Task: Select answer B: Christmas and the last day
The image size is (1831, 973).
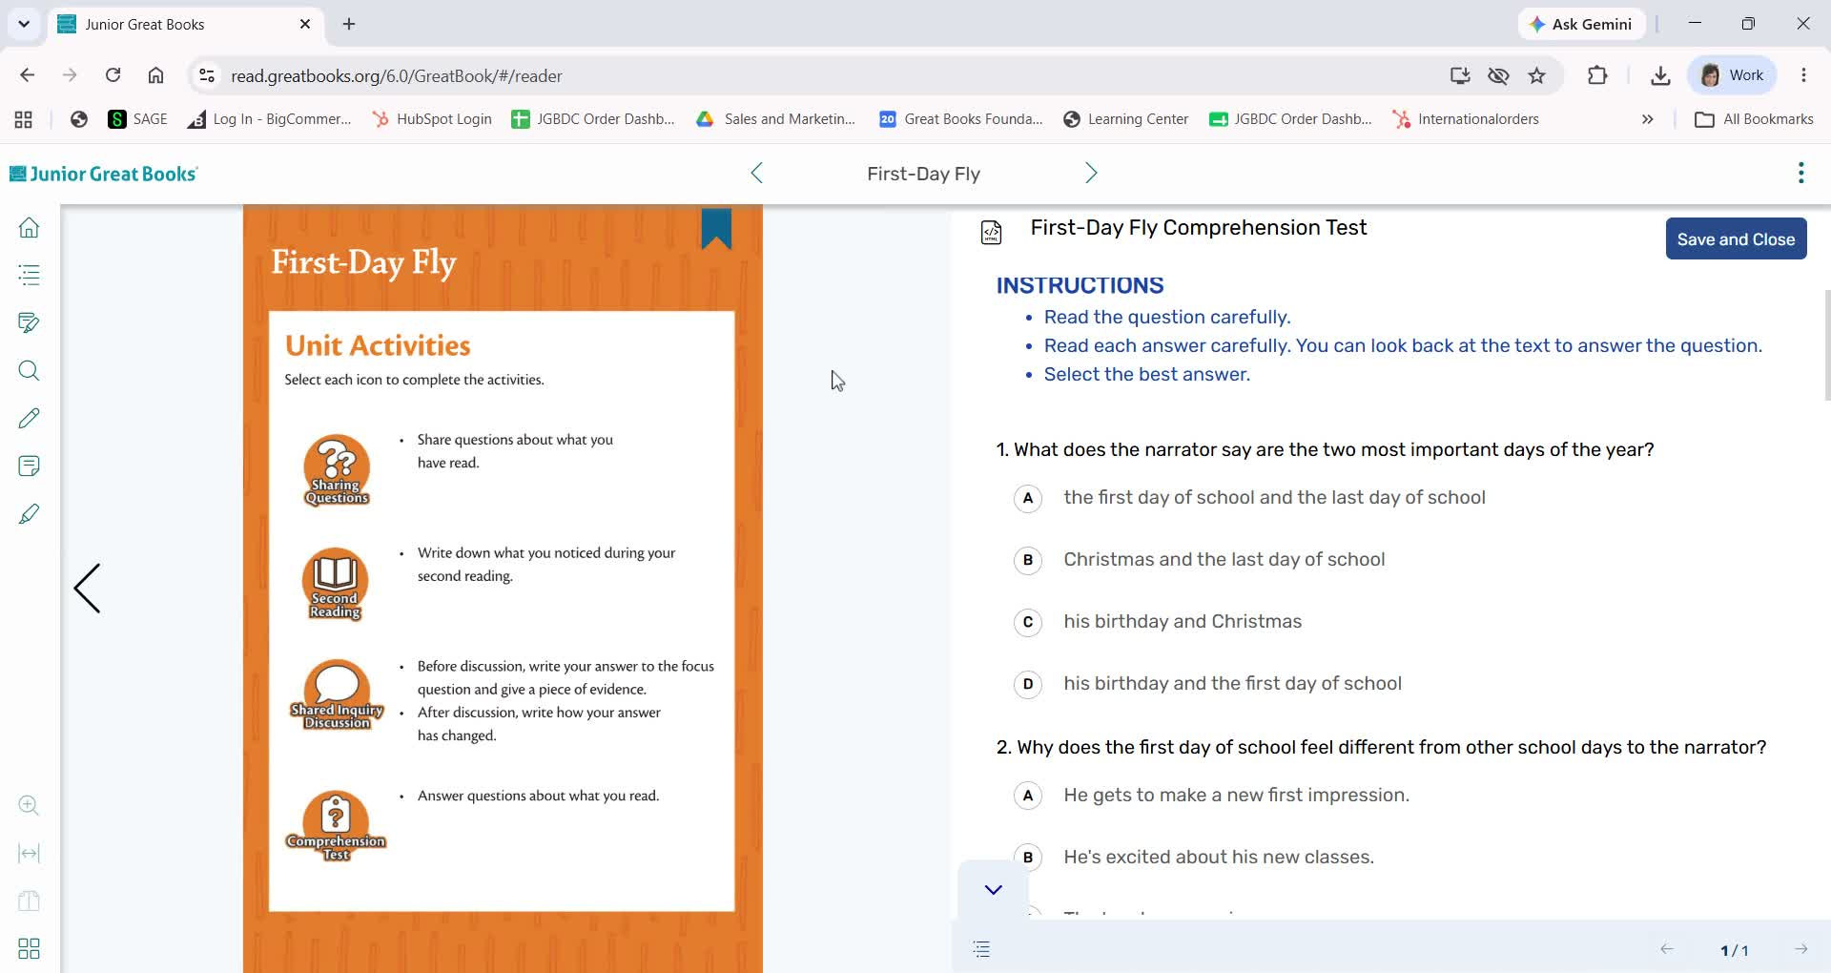Action: [1028, 560]
